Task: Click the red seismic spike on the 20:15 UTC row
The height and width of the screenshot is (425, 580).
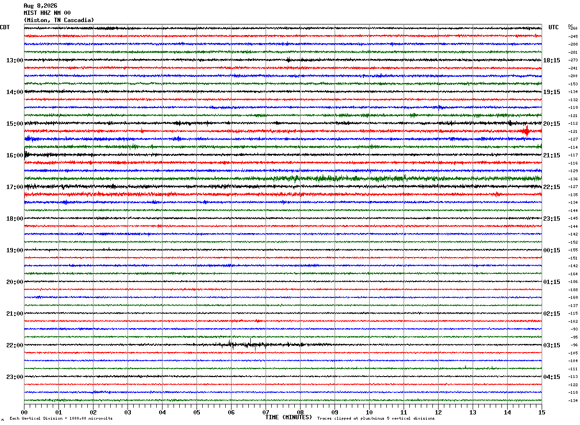Action: coord(527,131)
